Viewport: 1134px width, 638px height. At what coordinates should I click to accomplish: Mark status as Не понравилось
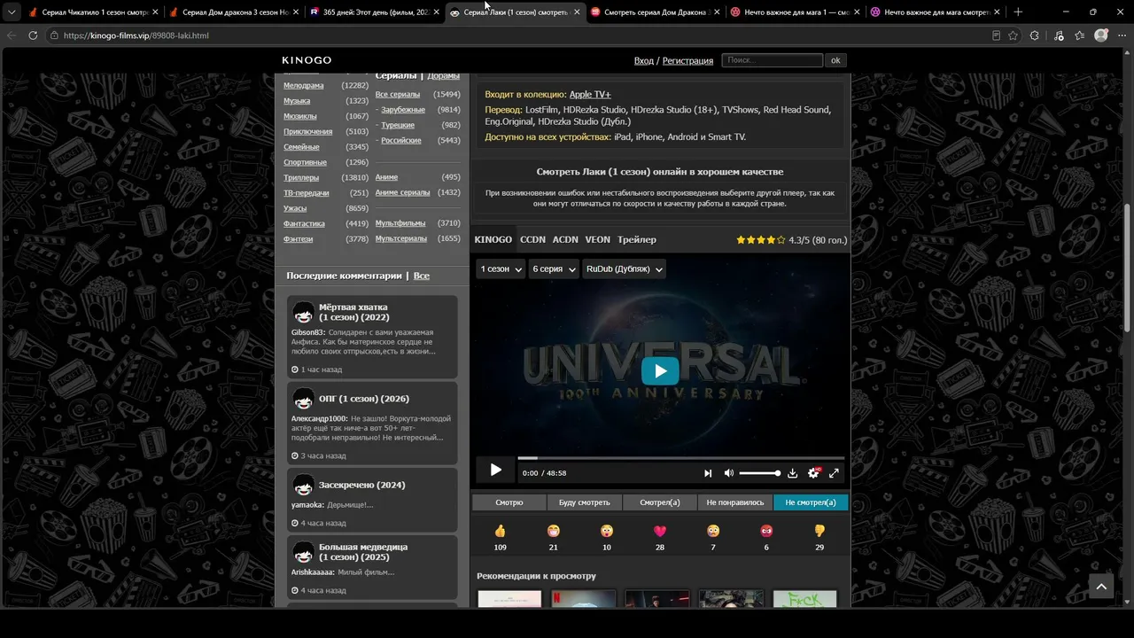[x=734, y=502]
